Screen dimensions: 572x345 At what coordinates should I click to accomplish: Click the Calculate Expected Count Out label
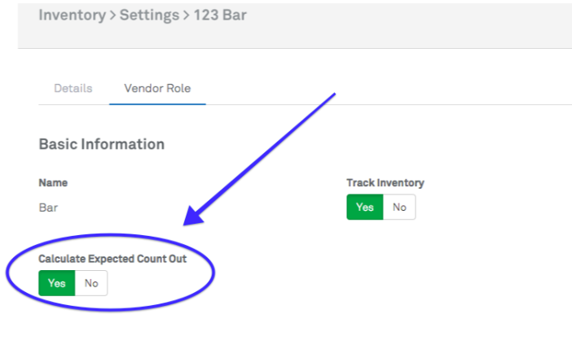(x=112, y=259)
